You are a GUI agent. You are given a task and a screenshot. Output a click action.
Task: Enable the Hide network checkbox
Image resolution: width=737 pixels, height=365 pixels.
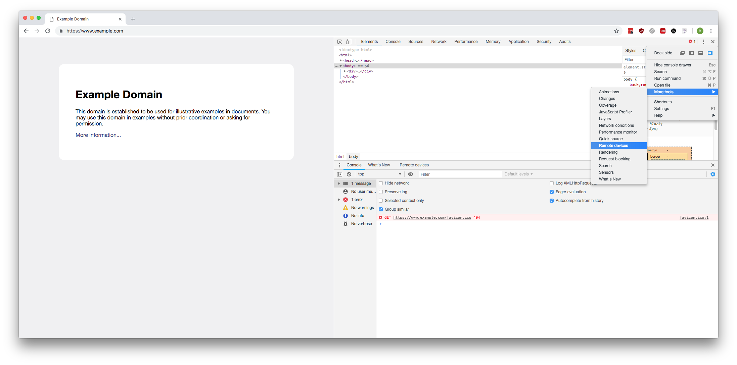click(x=381, y=183)
